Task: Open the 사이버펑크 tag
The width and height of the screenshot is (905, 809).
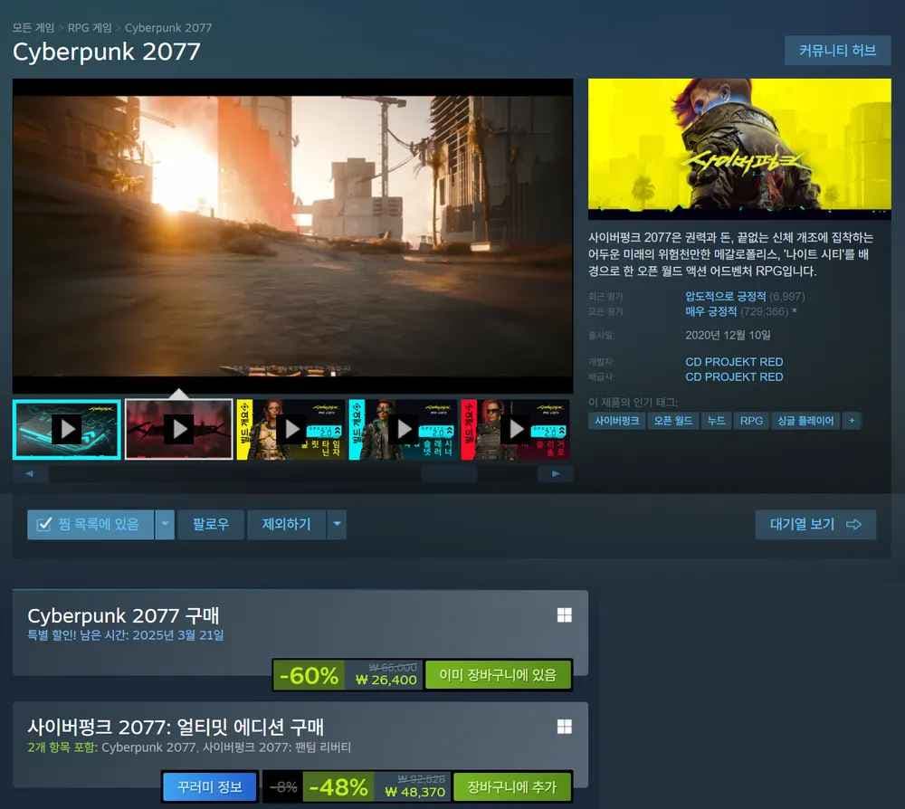Action: click(x=617, y=421)
